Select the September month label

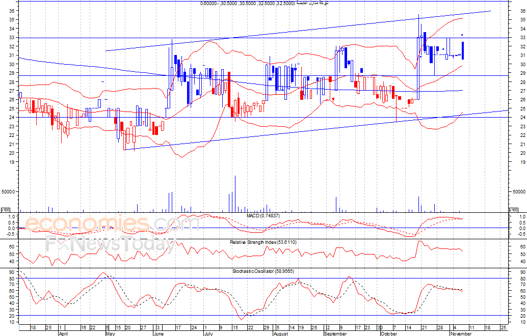coord(335,333)
